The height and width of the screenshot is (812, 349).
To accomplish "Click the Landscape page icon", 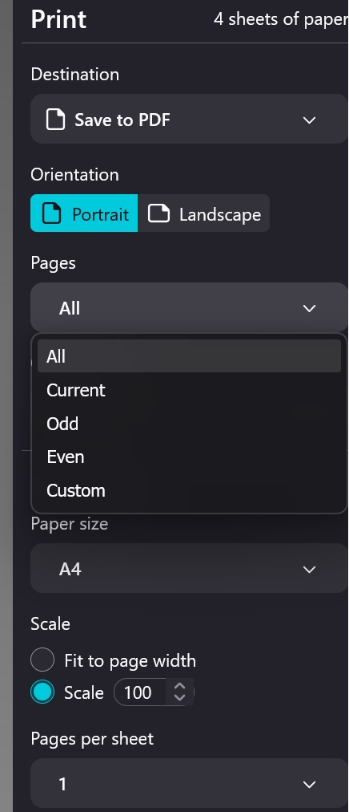I will (159, 213).
